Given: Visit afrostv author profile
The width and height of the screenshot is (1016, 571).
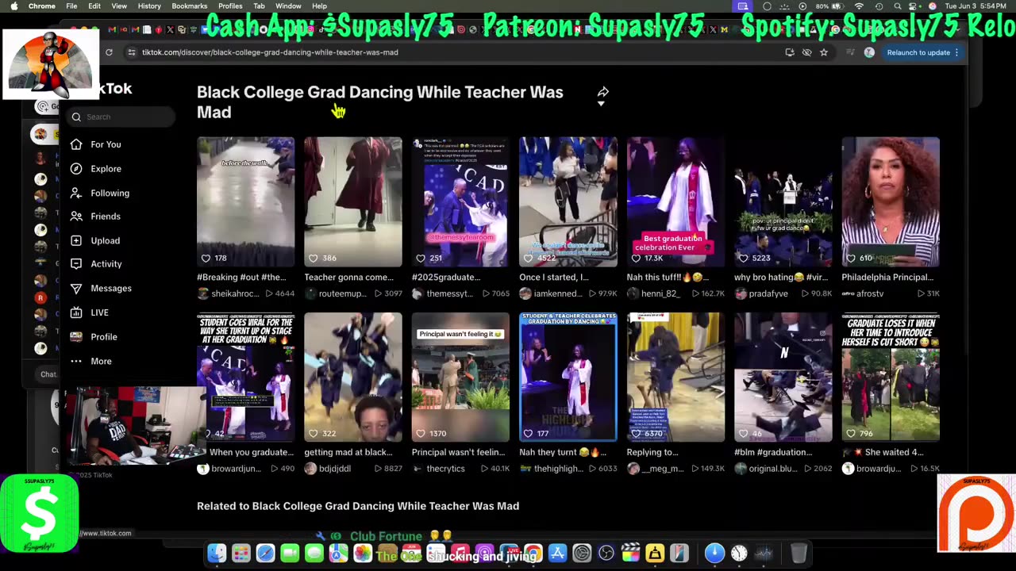Looking at the screenshot, I should [863, 293].
